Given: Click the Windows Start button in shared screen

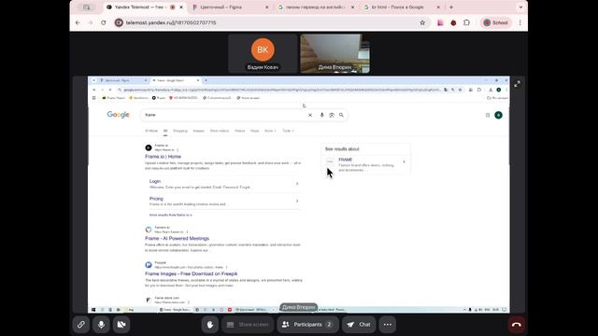Looking at the screenshot, I should [93, 310].
